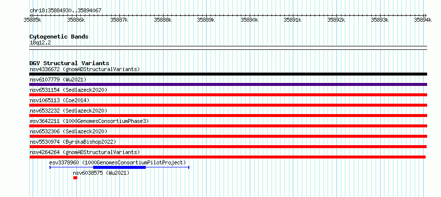Open the red esv3642211 variant bar
Viewport: 441px width, 197px height.
(x=228, y=126)
